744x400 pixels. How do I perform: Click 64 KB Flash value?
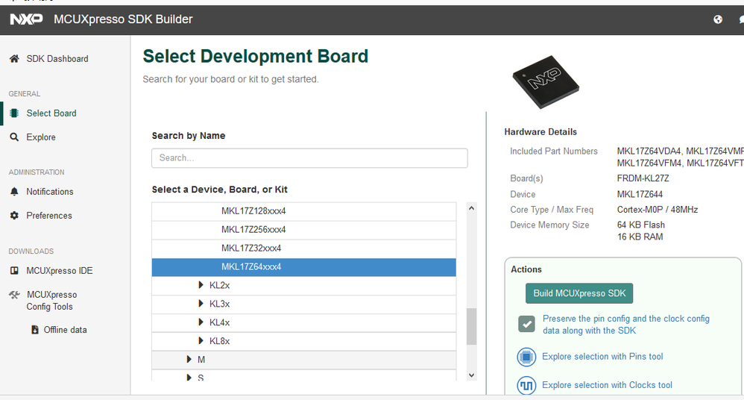(640, 225)
